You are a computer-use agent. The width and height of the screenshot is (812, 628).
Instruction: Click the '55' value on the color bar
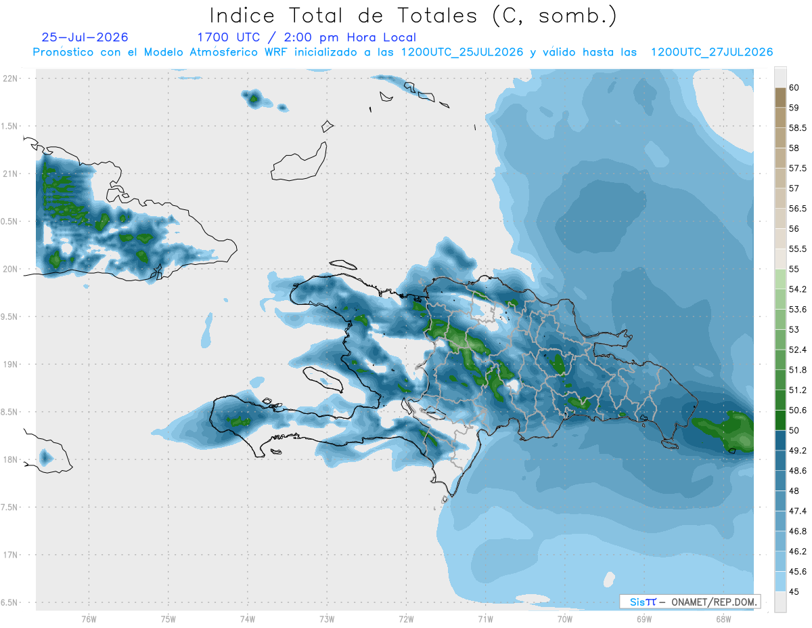(x=795, y=270)
